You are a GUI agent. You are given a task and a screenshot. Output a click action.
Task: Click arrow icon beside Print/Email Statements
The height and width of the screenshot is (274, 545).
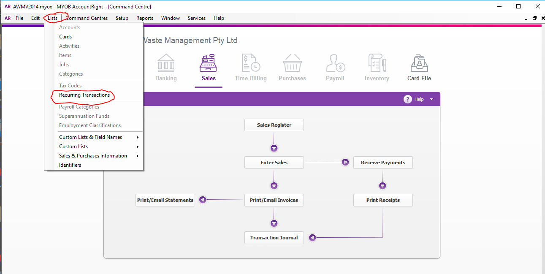[x=203, y=200]
